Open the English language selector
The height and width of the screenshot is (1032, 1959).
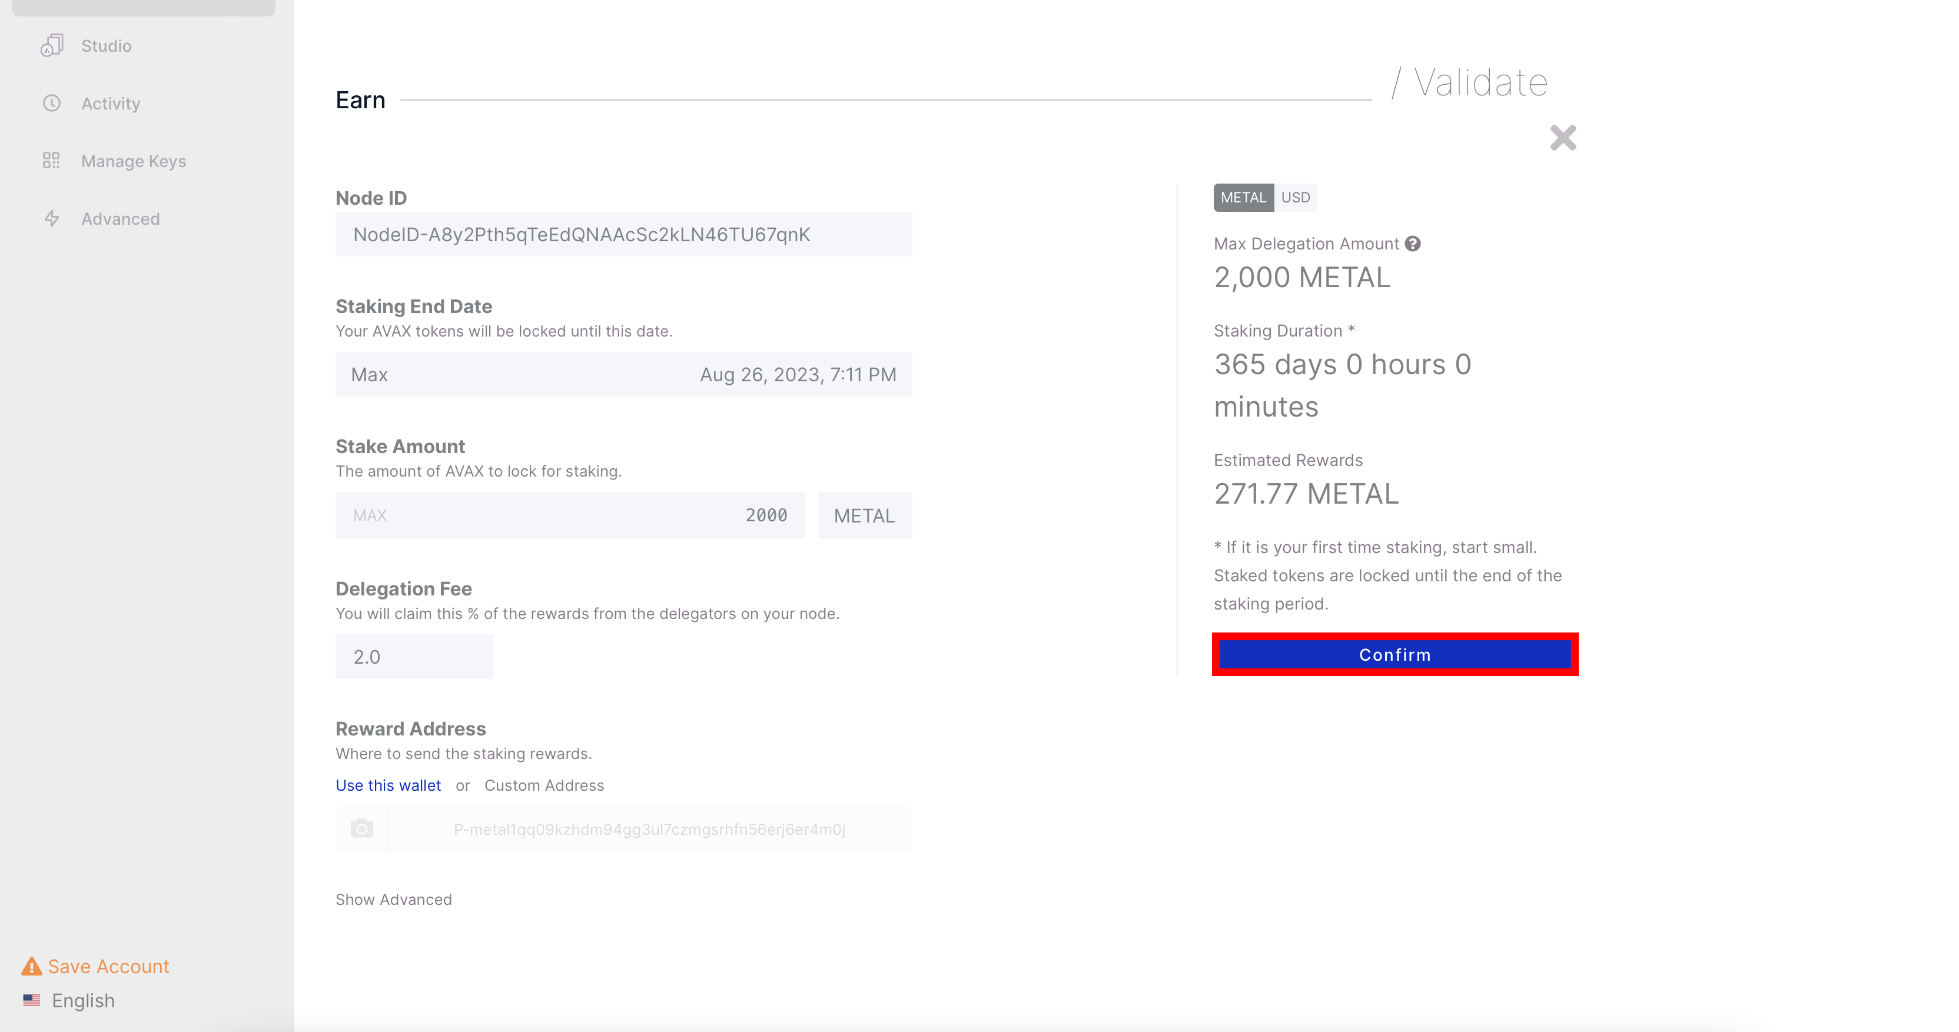[x=83, y=1001]
